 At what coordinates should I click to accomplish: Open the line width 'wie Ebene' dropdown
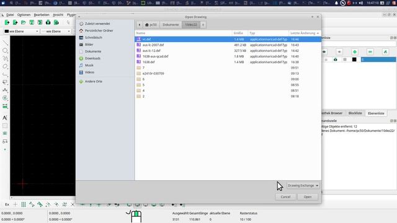[56, 32]
